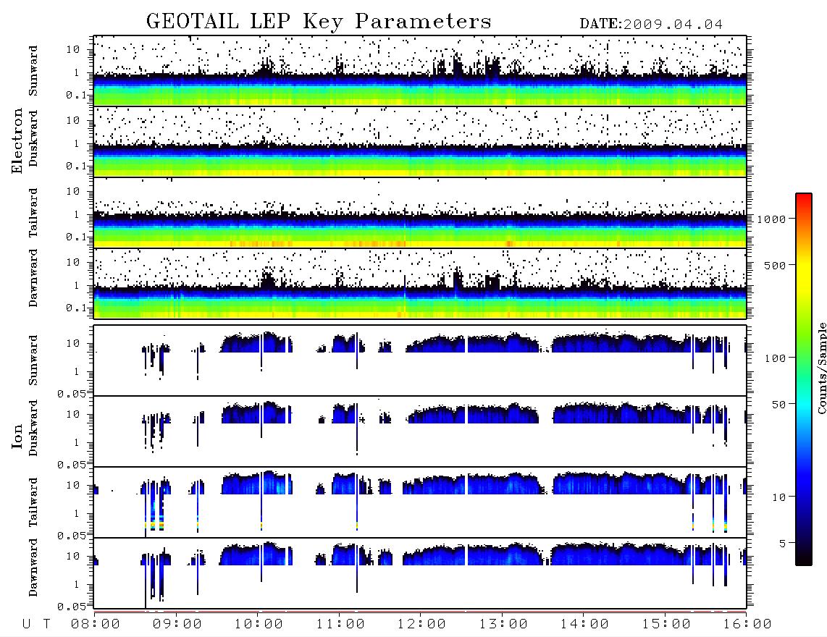Click the Ion Tailward panel label
This screenshot has width=827, height=637.
click(x=33, y=502)
